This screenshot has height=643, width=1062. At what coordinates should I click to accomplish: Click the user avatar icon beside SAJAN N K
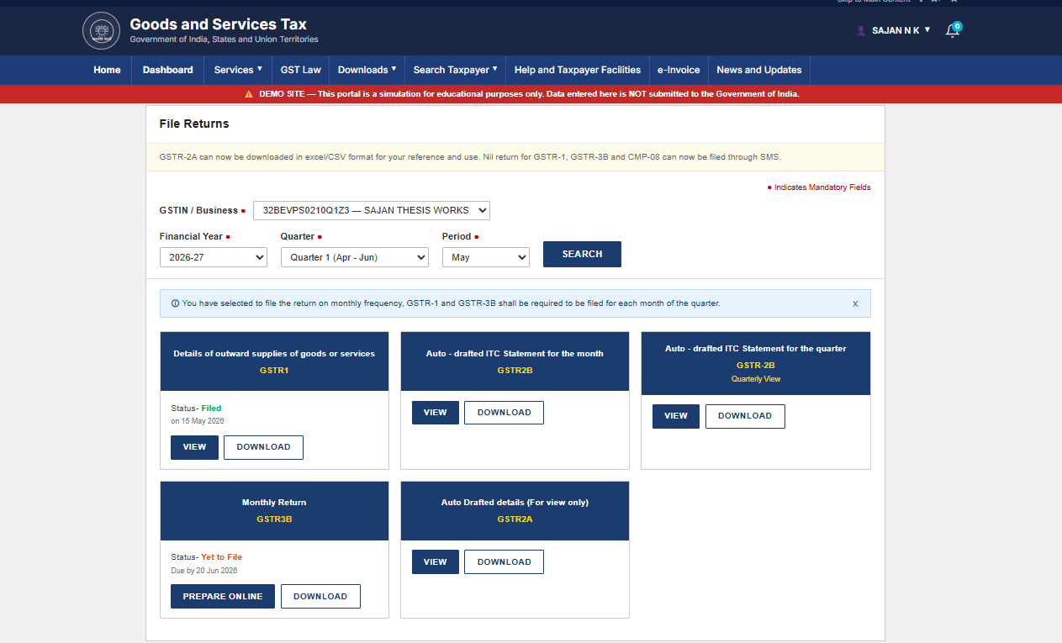[x=860, y=30]
